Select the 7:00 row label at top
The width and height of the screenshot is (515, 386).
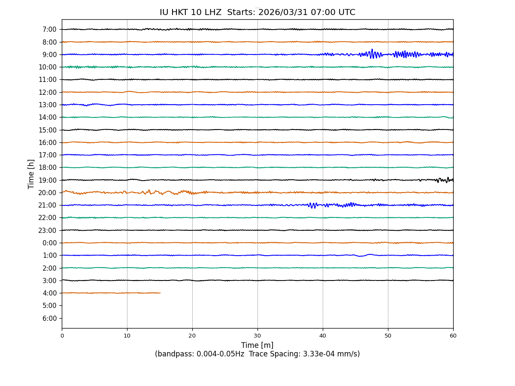49,30
